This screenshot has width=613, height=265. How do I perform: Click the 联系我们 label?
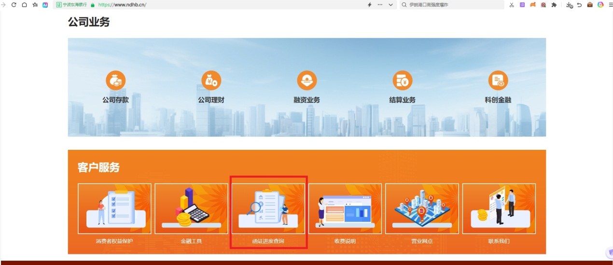pyautogui.click(x=499, y=241)
